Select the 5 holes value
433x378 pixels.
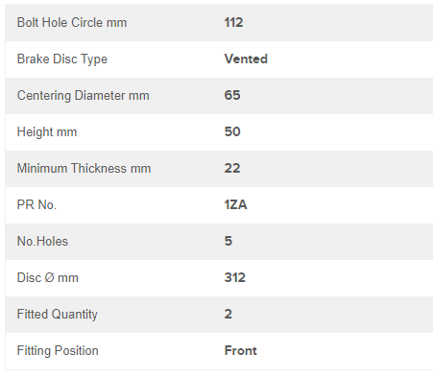tap(229, 241)
